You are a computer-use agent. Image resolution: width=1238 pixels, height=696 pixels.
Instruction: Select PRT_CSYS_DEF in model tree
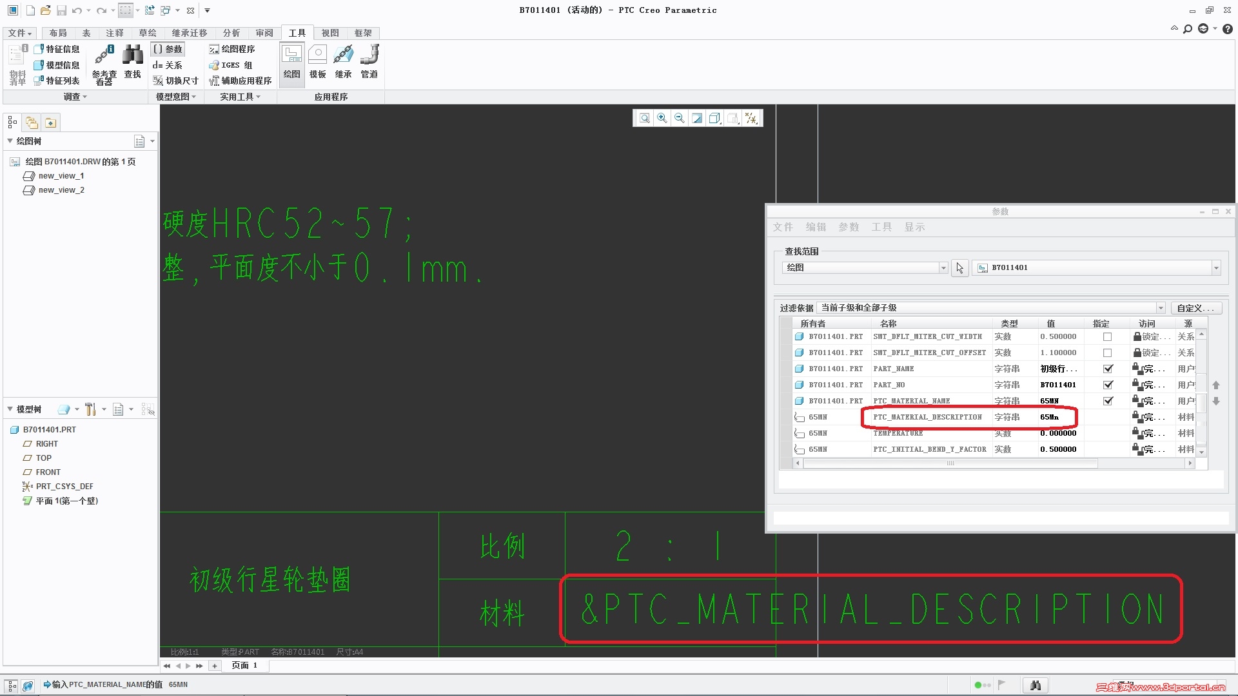pyautogui.click(x=64, y=487)
